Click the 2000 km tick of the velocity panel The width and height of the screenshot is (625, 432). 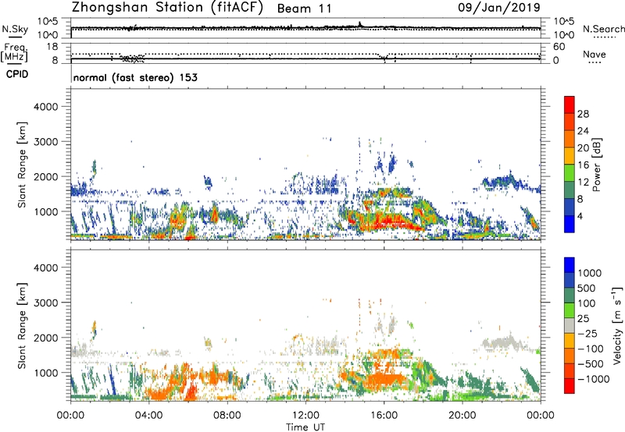click(x=46, y=338)
